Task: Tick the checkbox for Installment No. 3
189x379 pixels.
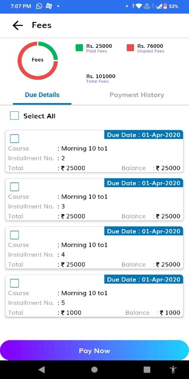Action: pos(14,187)
